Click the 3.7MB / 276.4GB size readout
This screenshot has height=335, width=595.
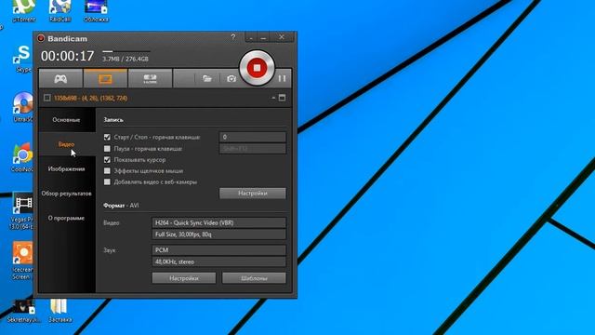click(x=126, y=59)
